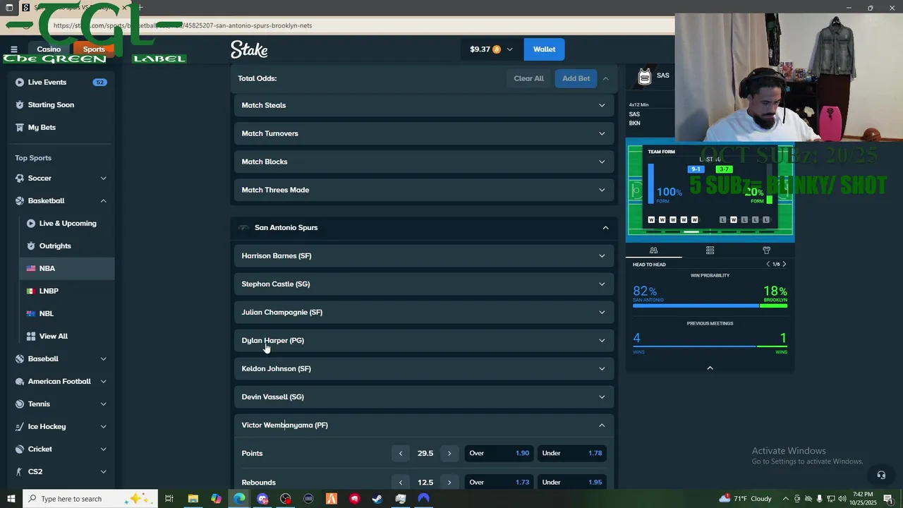This screenshot has height=508, width=903.
Task: Open the hamburger menu icon beside Casino
Action: click(x=13, y=49)
